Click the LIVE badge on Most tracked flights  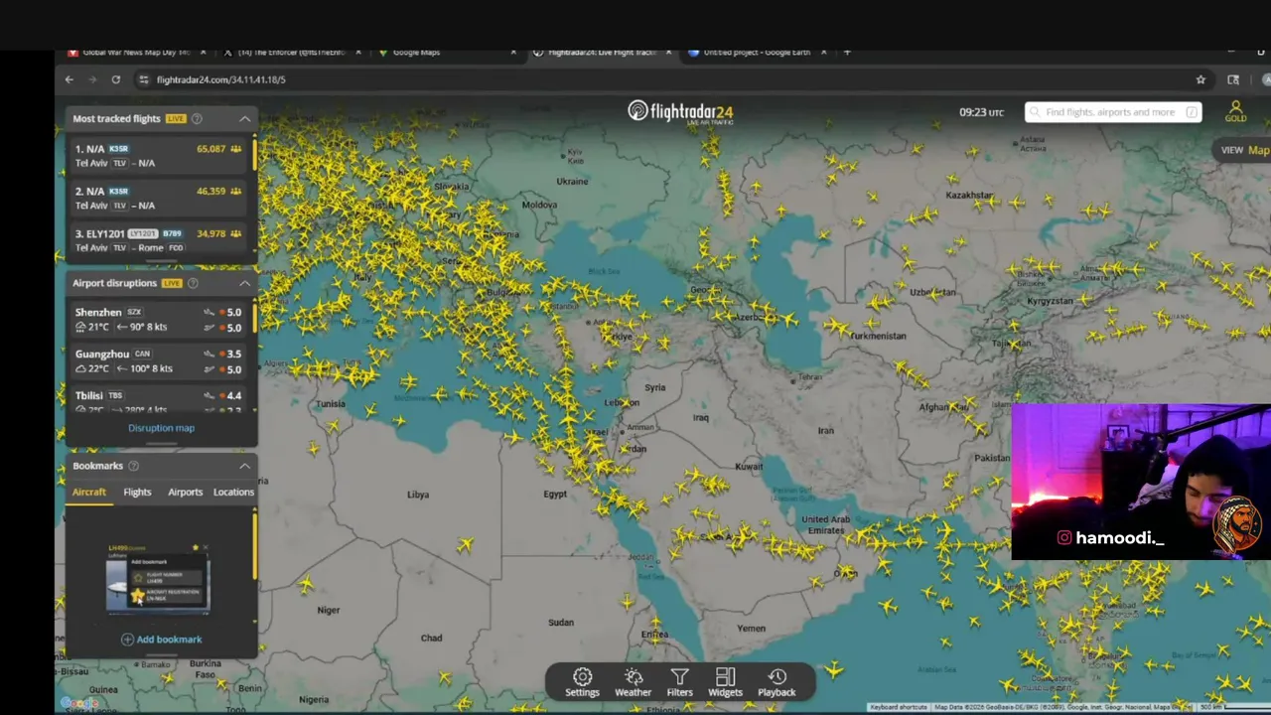point(176,118)
